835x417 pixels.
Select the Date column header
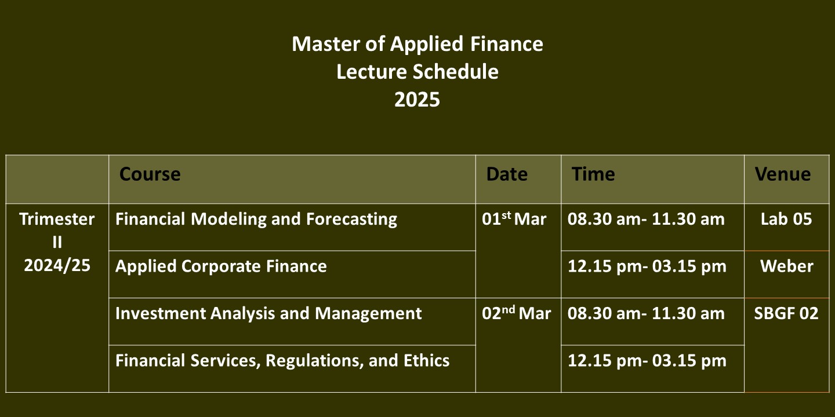[507, 174]
